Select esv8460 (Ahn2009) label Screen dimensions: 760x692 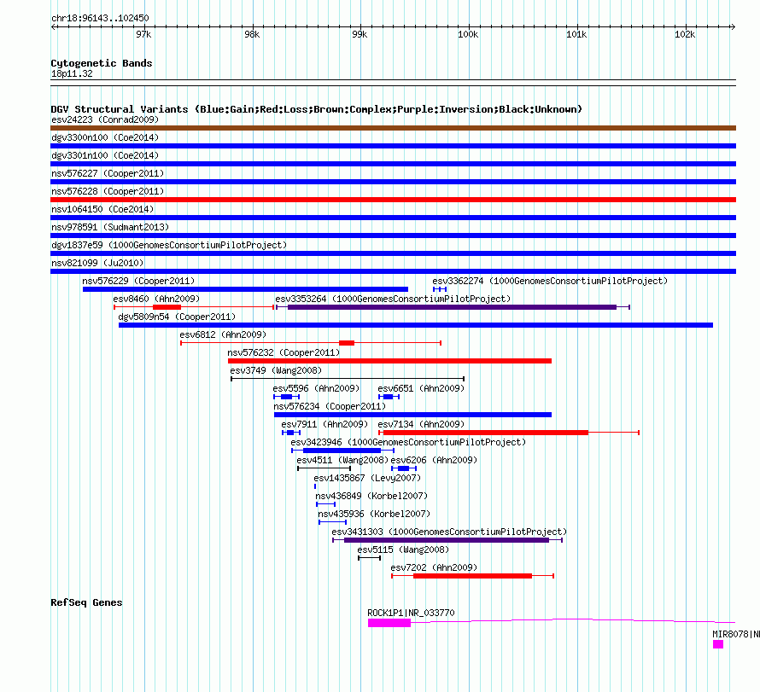(x=156, y=299)
